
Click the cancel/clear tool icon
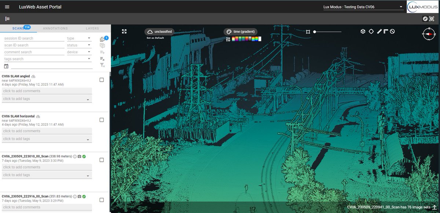tap(392, 31)
